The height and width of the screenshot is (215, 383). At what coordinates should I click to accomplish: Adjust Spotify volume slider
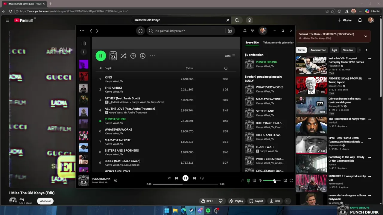pos(272,180)
